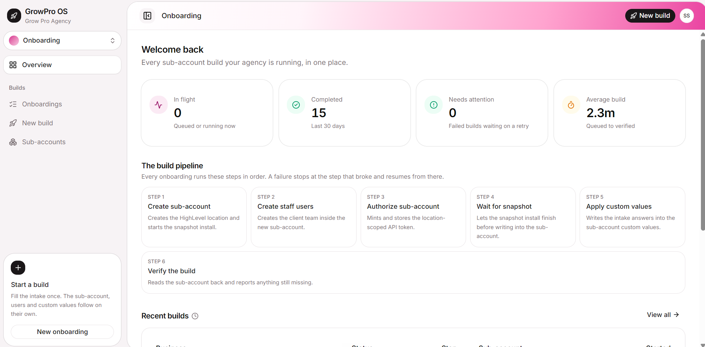The image size is (705, 347).
Task: Open Onboardings in the sidebar
Action: (62, 104)
